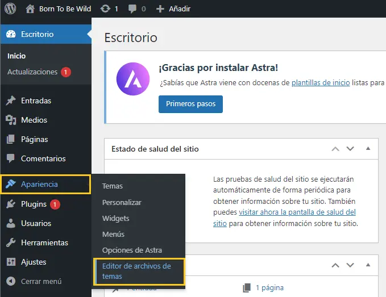Click the pages icon beside 1 página

[x=247, y=288]
